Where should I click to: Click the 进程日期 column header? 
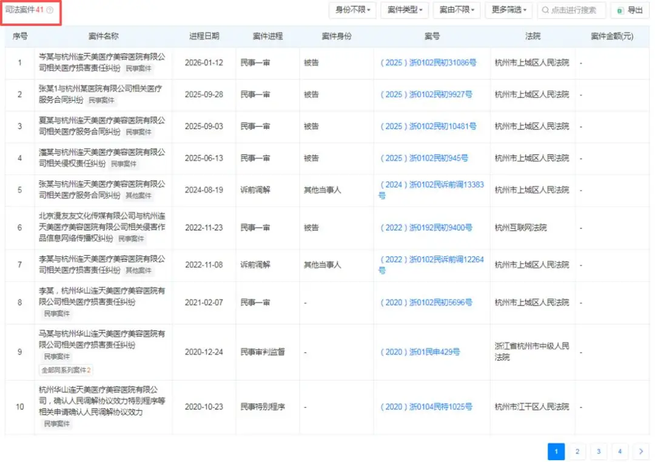point(204,36)
